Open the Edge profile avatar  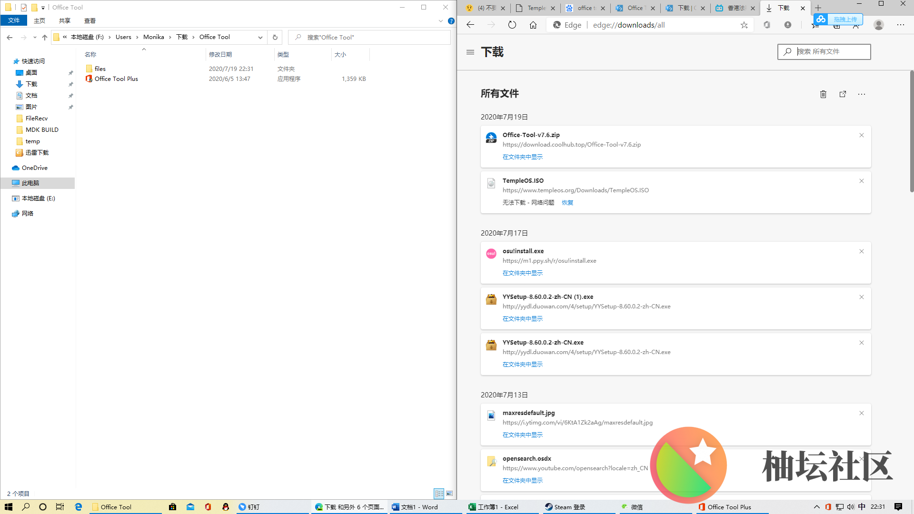click(x=879, y=25)
